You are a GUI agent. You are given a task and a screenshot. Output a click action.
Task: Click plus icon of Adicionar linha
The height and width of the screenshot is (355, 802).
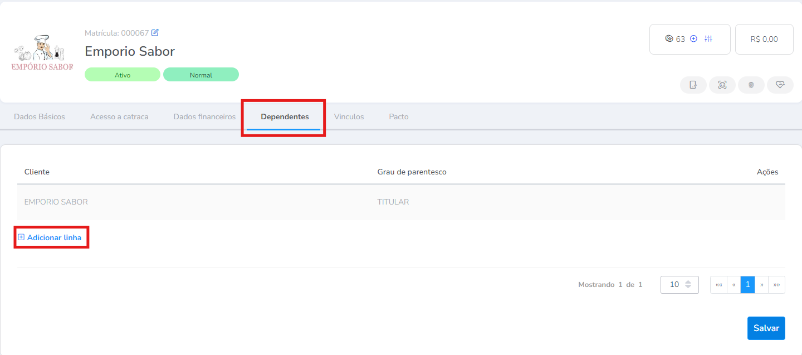21,237
